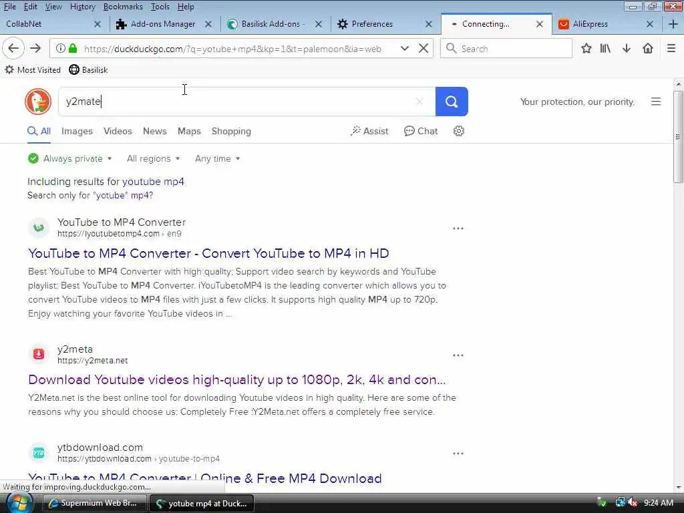The width and height of the screenshot is (684, 513).
Task: Open the History menu
Action: click(x=82, y=7)
